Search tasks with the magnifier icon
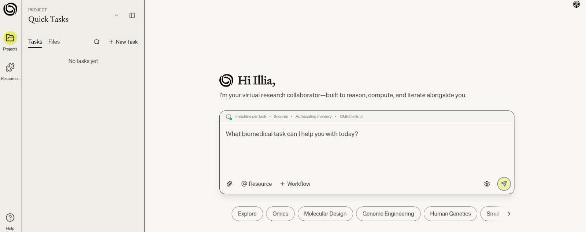Viewport: 586px width, 232px height. [x=97, y=42]
